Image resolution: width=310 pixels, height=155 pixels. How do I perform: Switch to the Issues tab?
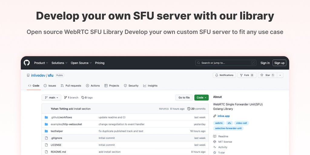click(50, 86)
